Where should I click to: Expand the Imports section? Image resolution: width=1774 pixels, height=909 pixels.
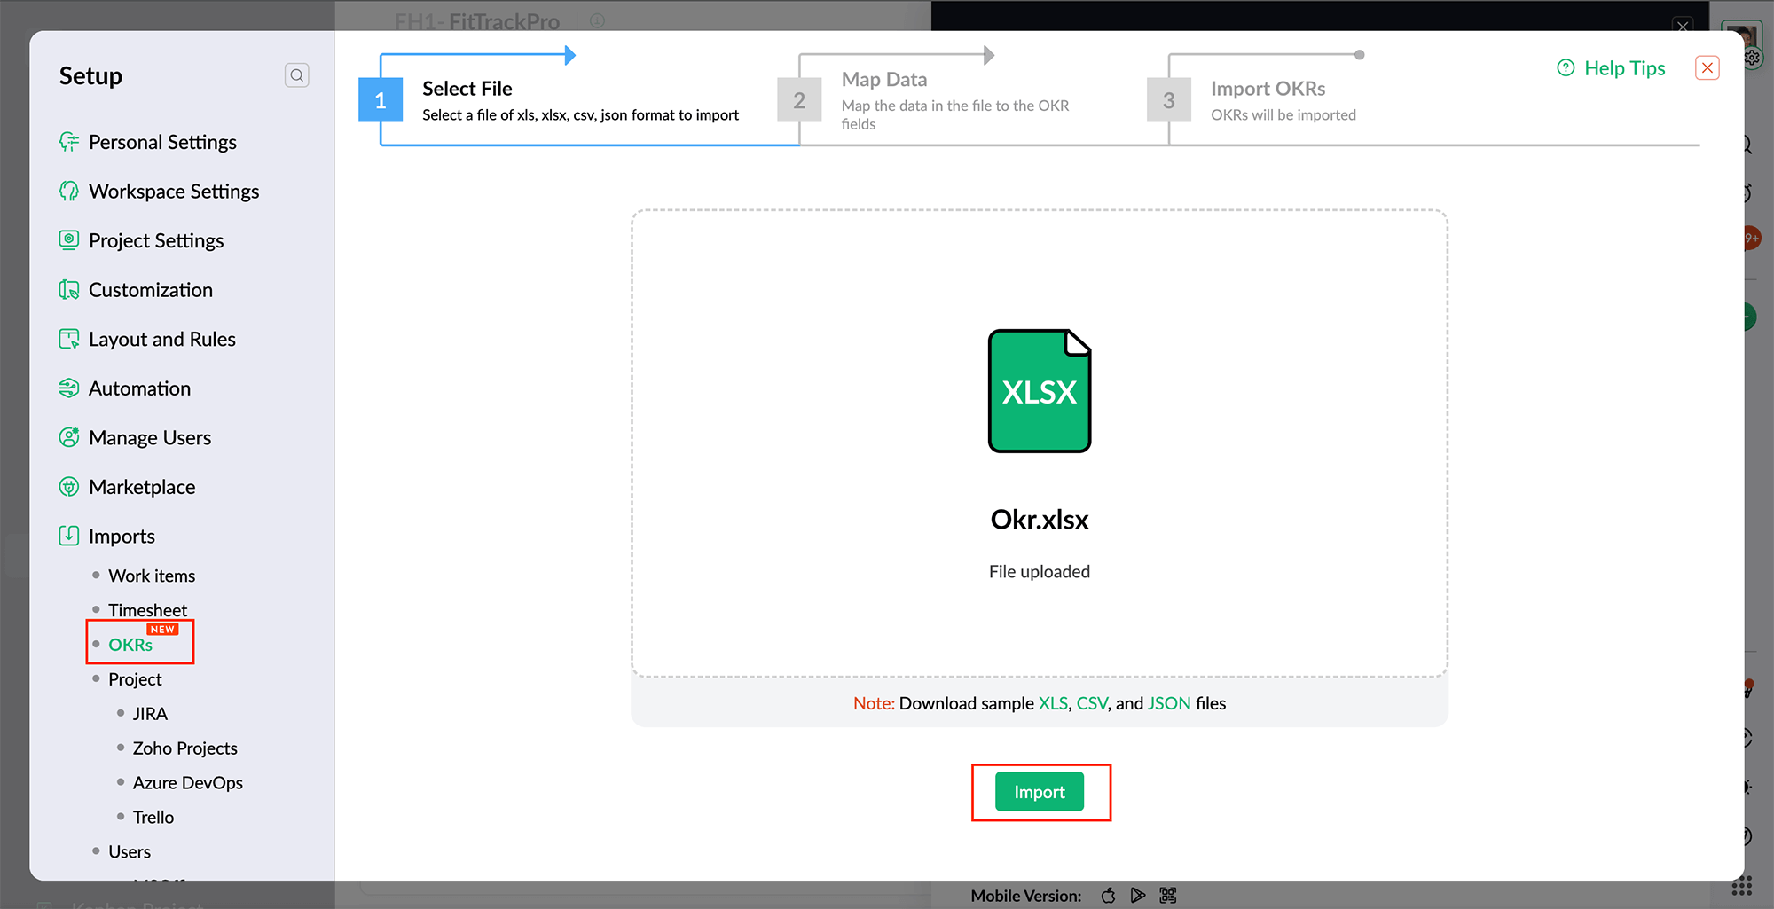click(x=121, y=536)
